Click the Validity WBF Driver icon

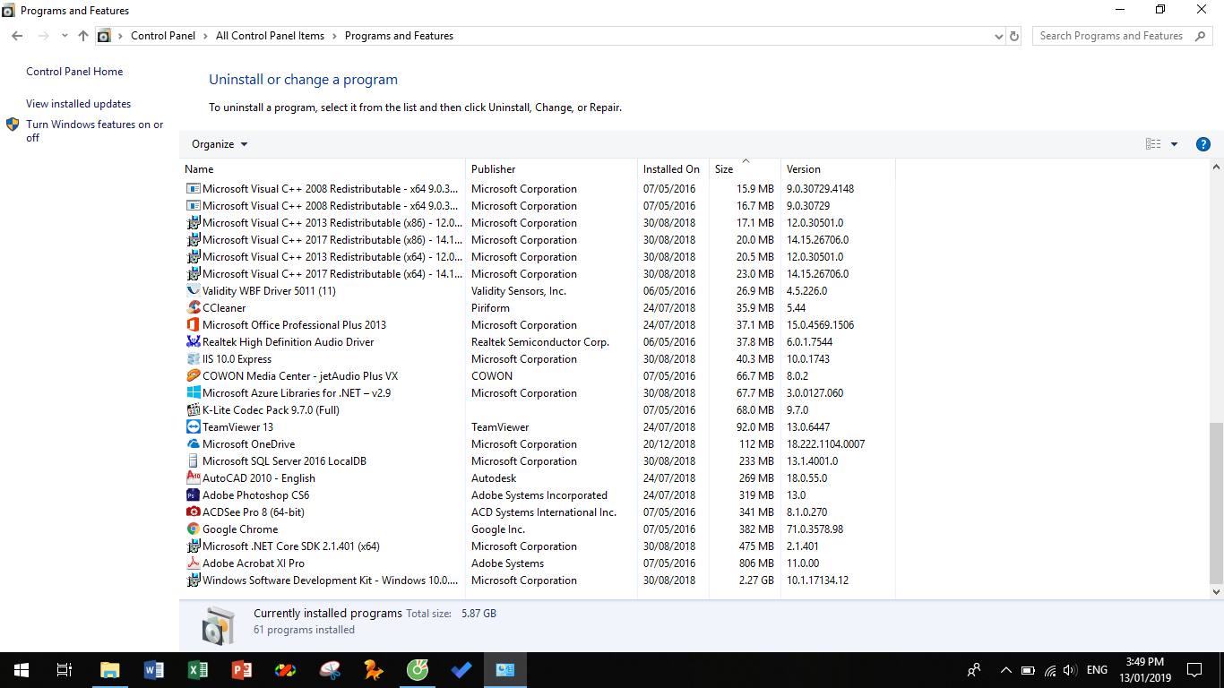194,291
